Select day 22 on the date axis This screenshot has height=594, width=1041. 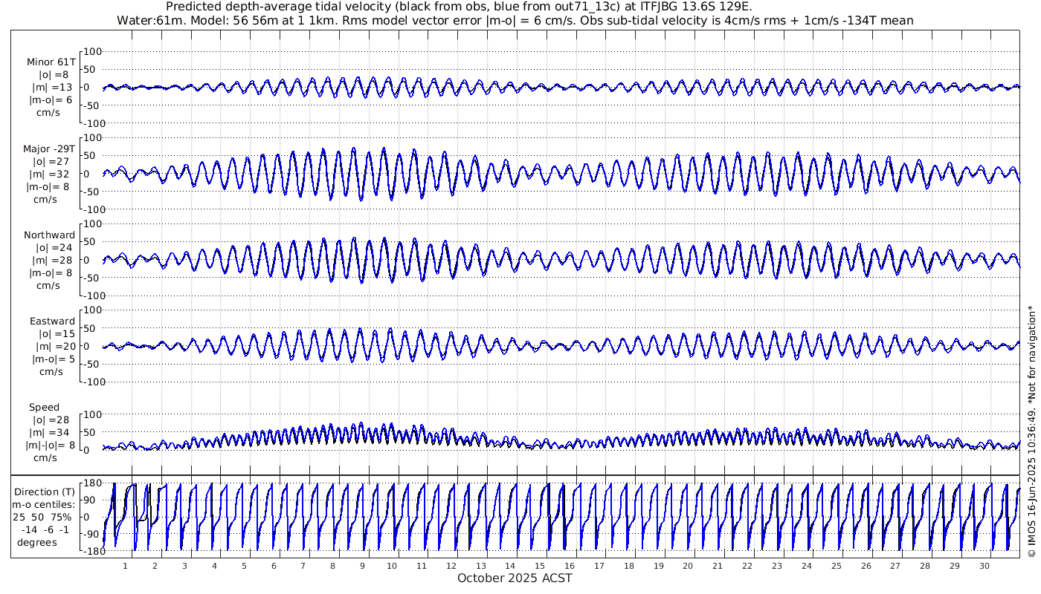point(747,566)
